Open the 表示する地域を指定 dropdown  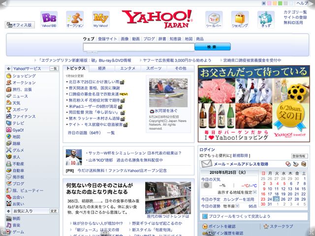[254, 192]
